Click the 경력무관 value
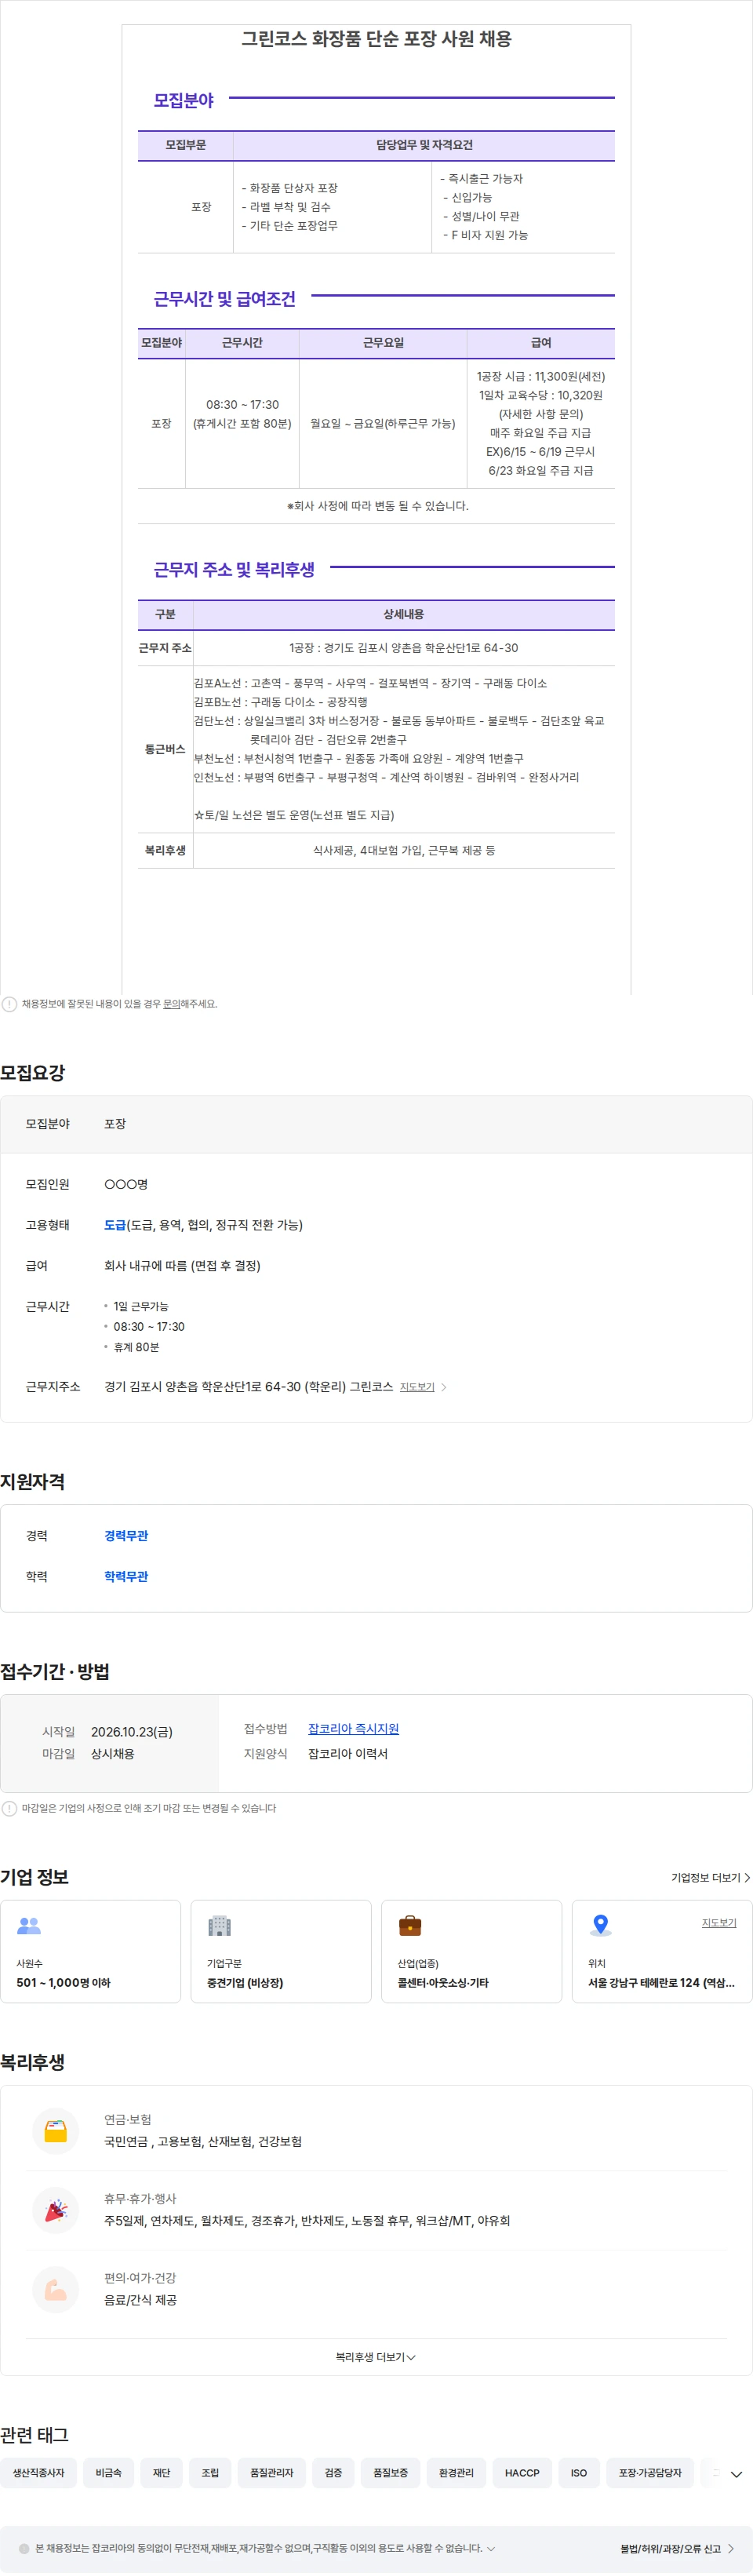This screenshot has width=753, height=2573. click(x=125, y=1535)
